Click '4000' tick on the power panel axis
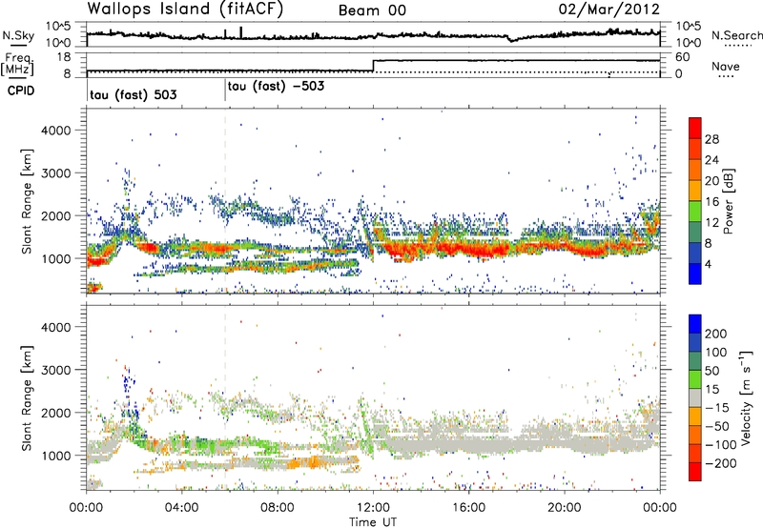 [56, 131]
